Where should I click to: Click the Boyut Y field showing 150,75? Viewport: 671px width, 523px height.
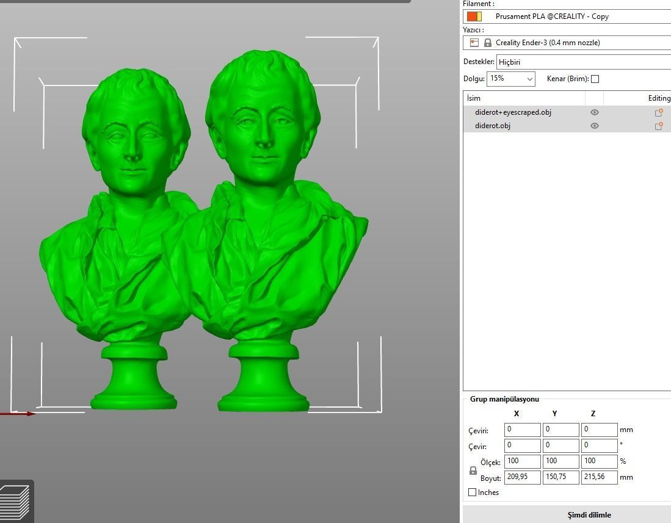click(561, 477)
